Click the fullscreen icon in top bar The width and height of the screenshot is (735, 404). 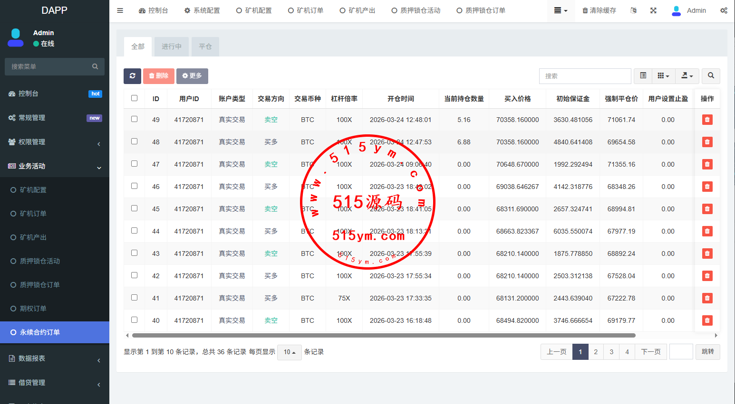pos(653,10)
